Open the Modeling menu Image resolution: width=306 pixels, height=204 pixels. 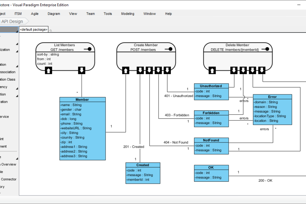128,13
